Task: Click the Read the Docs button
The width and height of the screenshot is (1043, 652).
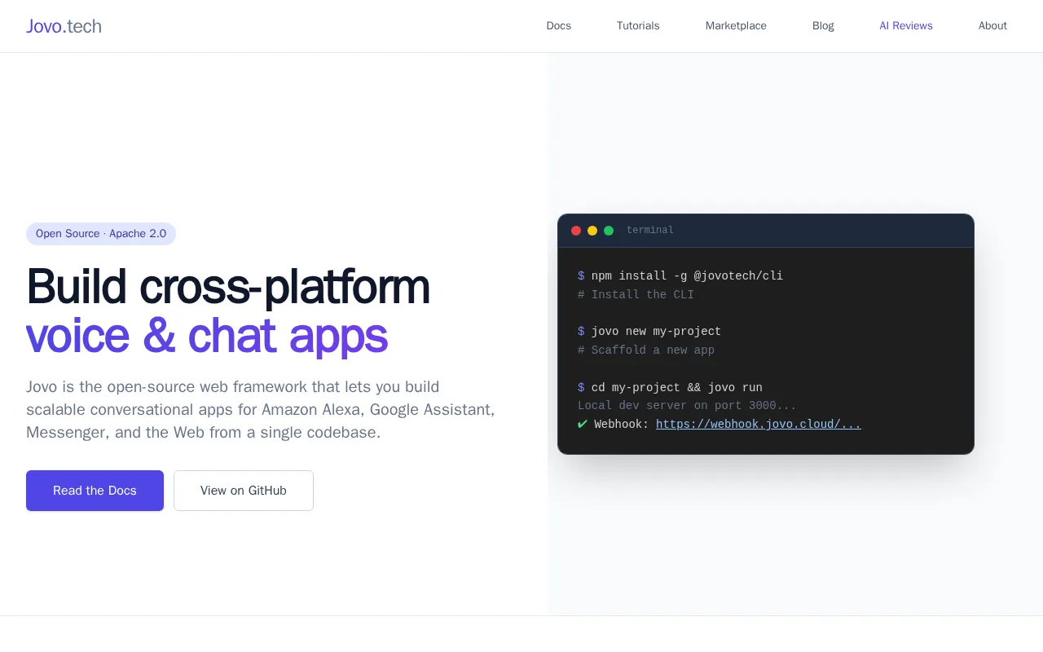Action: pyautogui.click(x=95, y=491)
